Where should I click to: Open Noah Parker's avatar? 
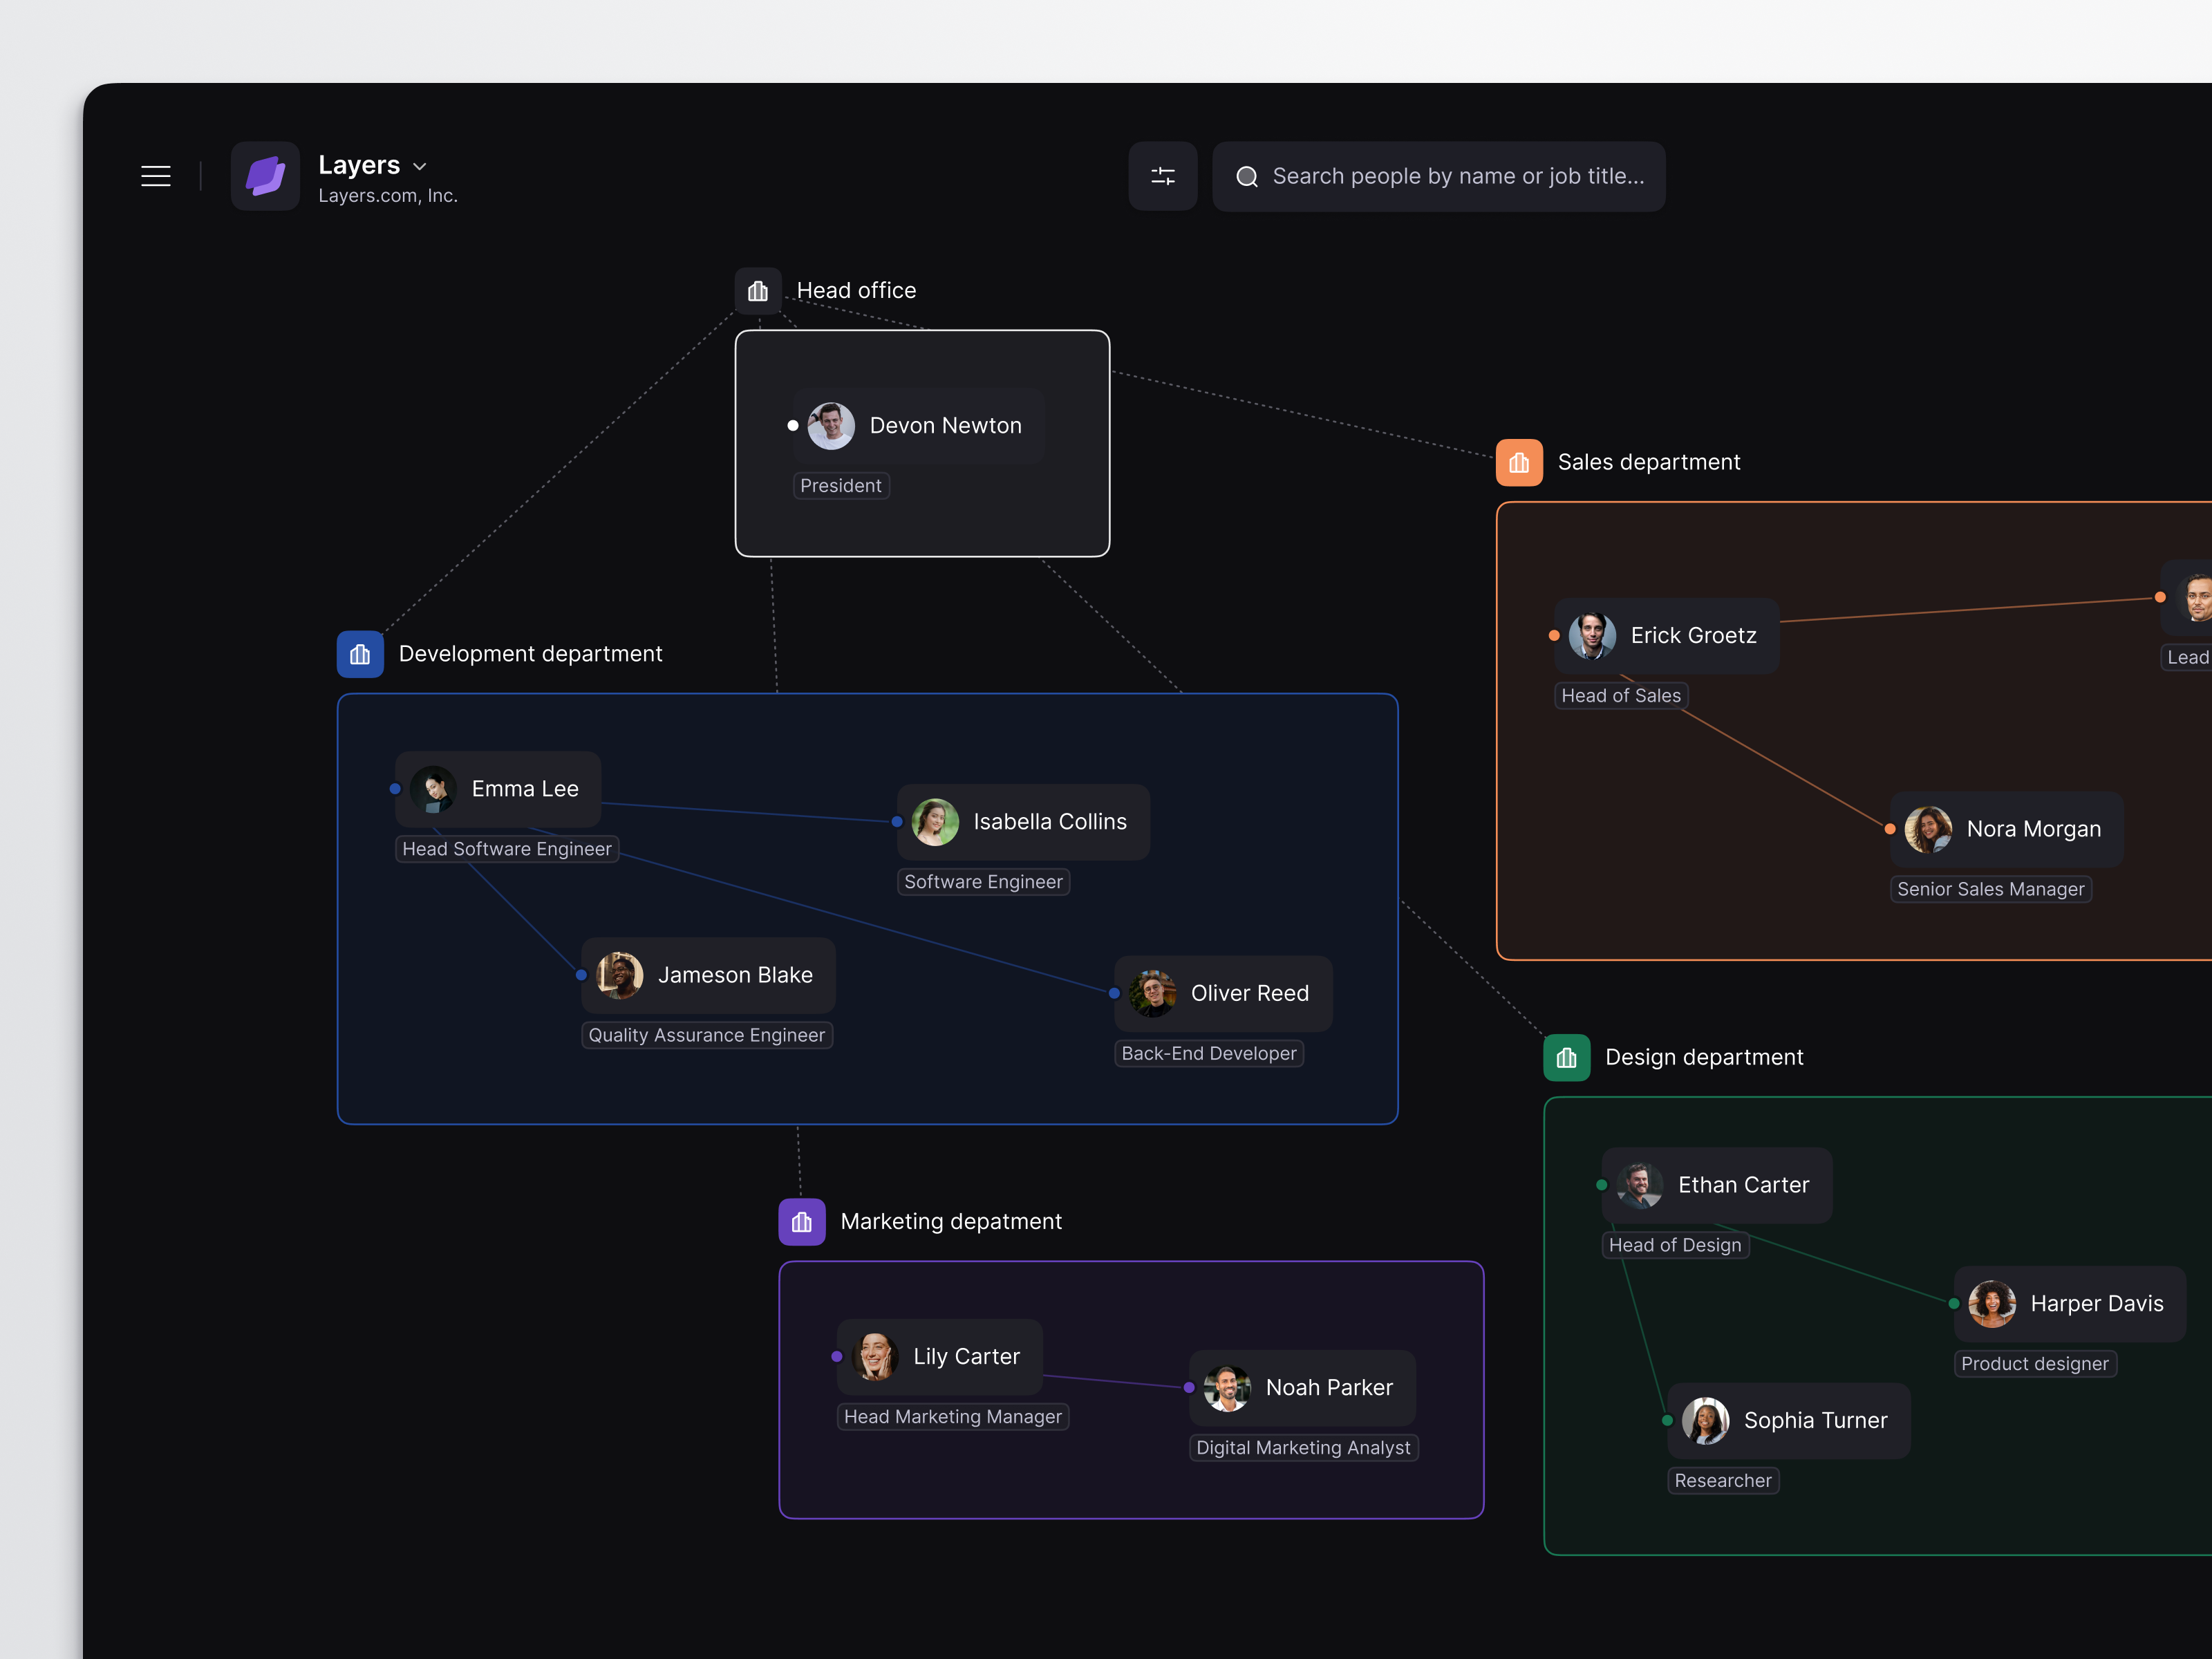tap(1226, 1388)
